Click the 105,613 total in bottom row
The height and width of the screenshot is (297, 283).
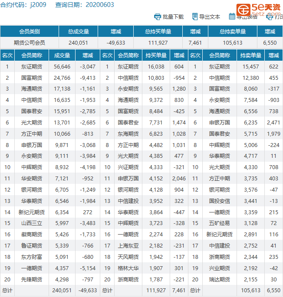click(250, 290)
